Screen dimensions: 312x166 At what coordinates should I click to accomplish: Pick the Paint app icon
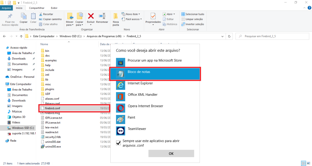(x=121, y=119)
